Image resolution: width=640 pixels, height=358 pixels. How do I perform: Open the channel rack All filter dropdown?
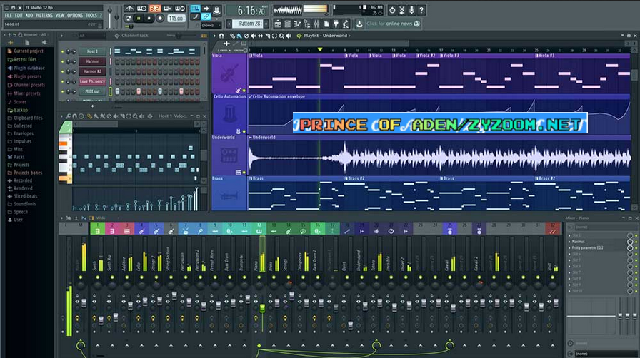click(x=92, y=36)
